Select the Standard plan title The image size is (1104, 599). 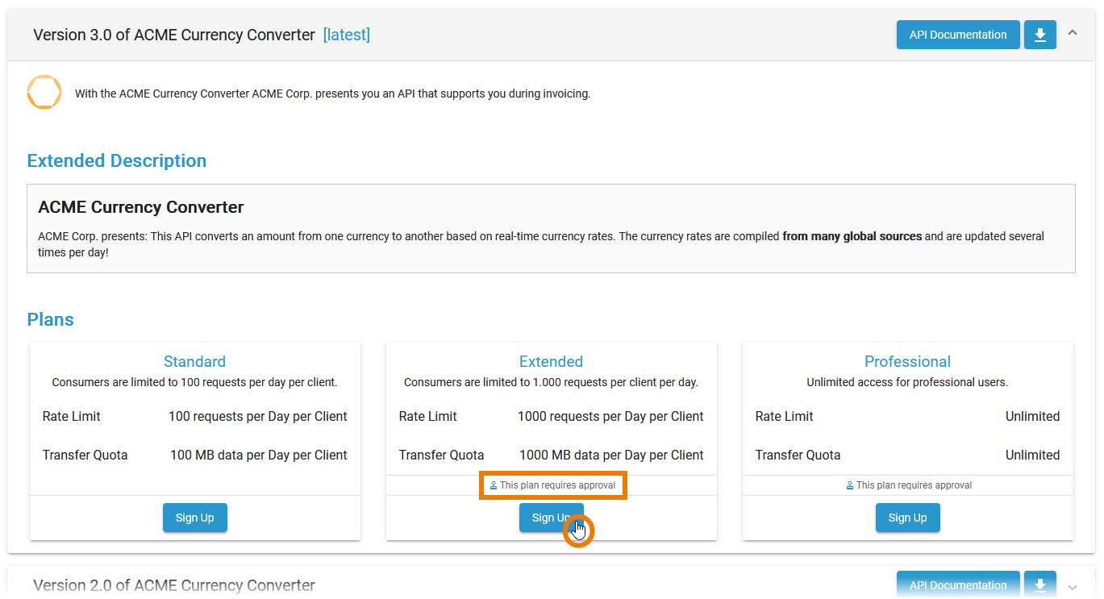click(x=195, y=361)
